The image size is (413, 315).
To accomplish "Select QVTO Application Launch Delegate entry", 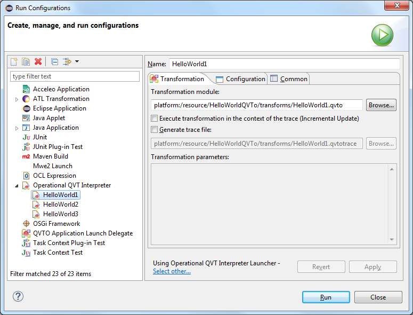I will click(x=83, y=233).
